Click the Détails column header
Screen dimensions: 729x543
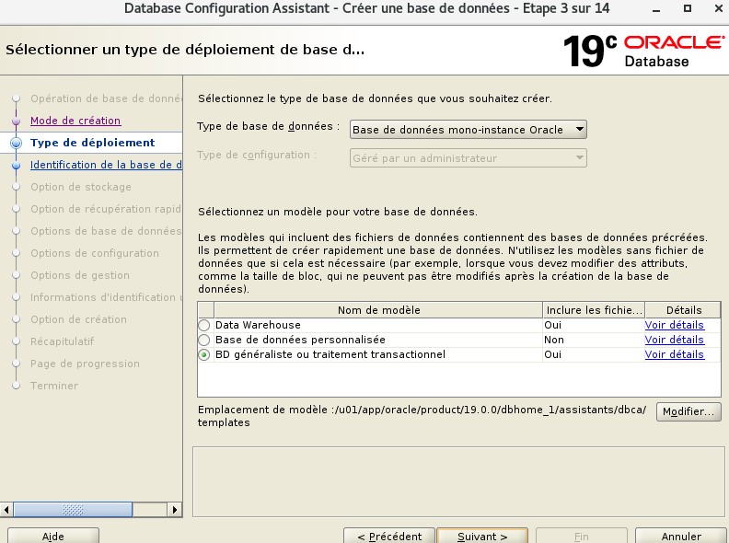tap(683, 310)
